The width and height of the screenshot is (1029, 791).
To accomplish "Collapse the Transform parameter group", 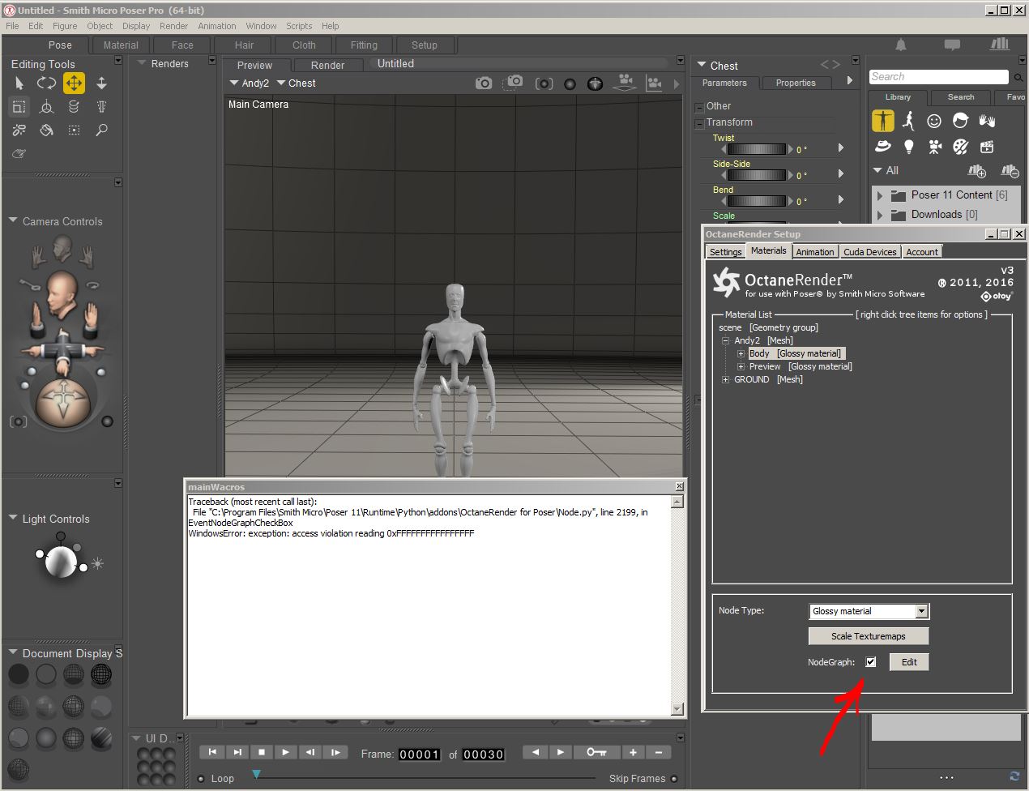I will (699, 123).
